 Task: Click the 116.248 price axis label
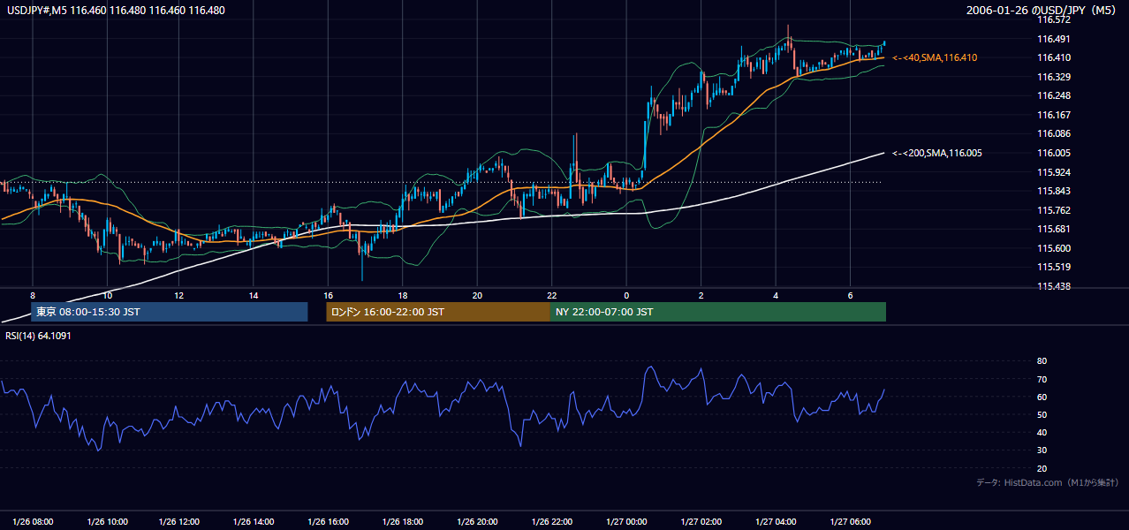[x=1052, y=95]
